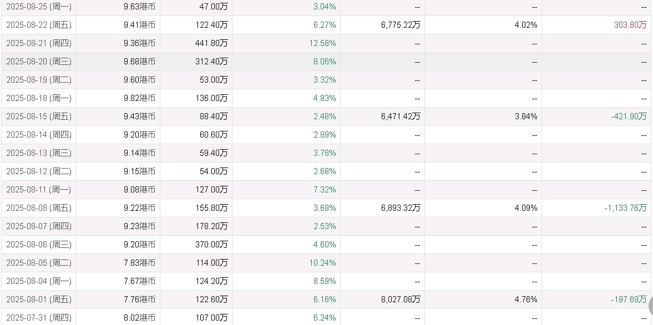Select the 2025-07-31 (周四) date cell
The height and width of the screenshot is (325, 653).
point(39,318)
